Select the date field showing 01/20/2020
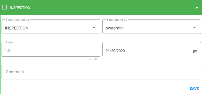This screenshot has width=202, height=94. [152, 49]
